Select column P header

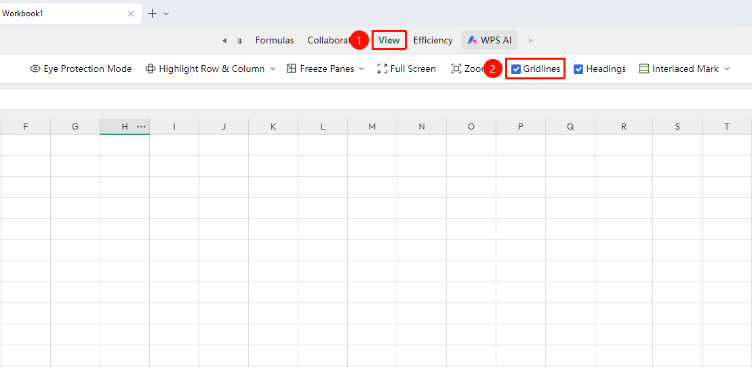coord(521,127)
